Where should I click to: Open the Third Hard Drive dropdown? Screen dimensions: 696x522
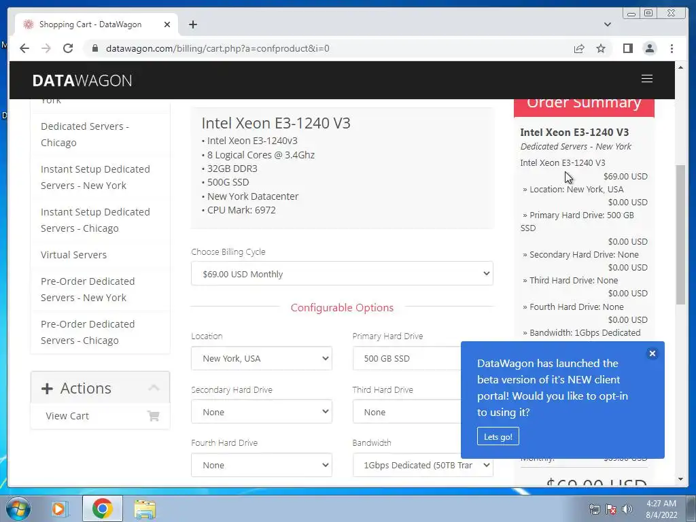pos(406,412)
